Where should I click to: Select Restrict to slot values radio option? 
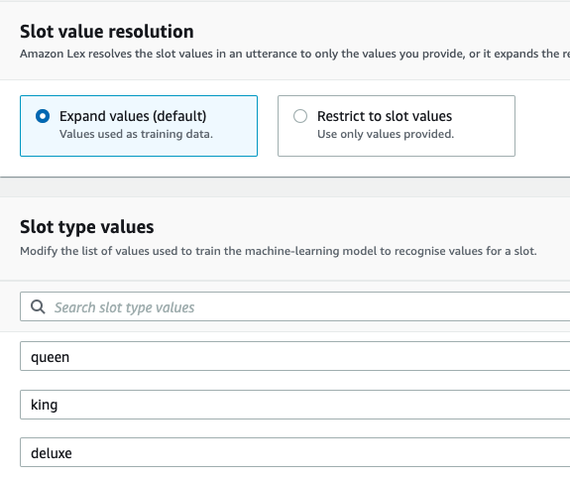pyautogui.click(x=300, y=116)
